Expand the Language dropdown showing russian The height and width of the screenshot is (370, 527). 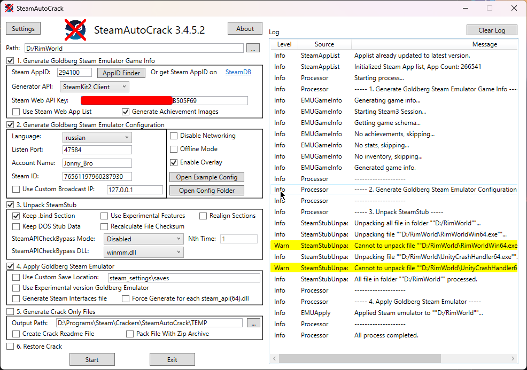click(x=97, y=137)
